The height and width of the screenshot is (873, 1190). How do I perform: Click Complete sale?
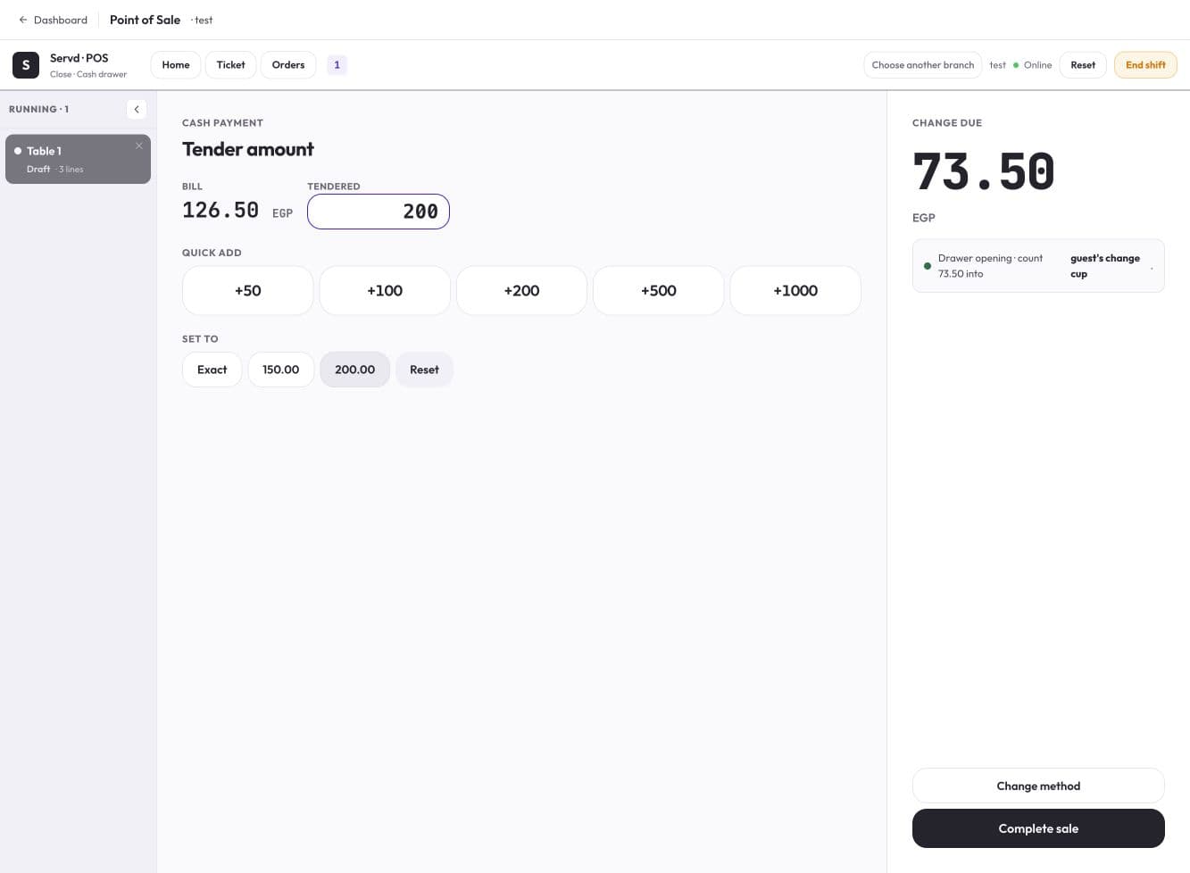(x=1038, y=828)
